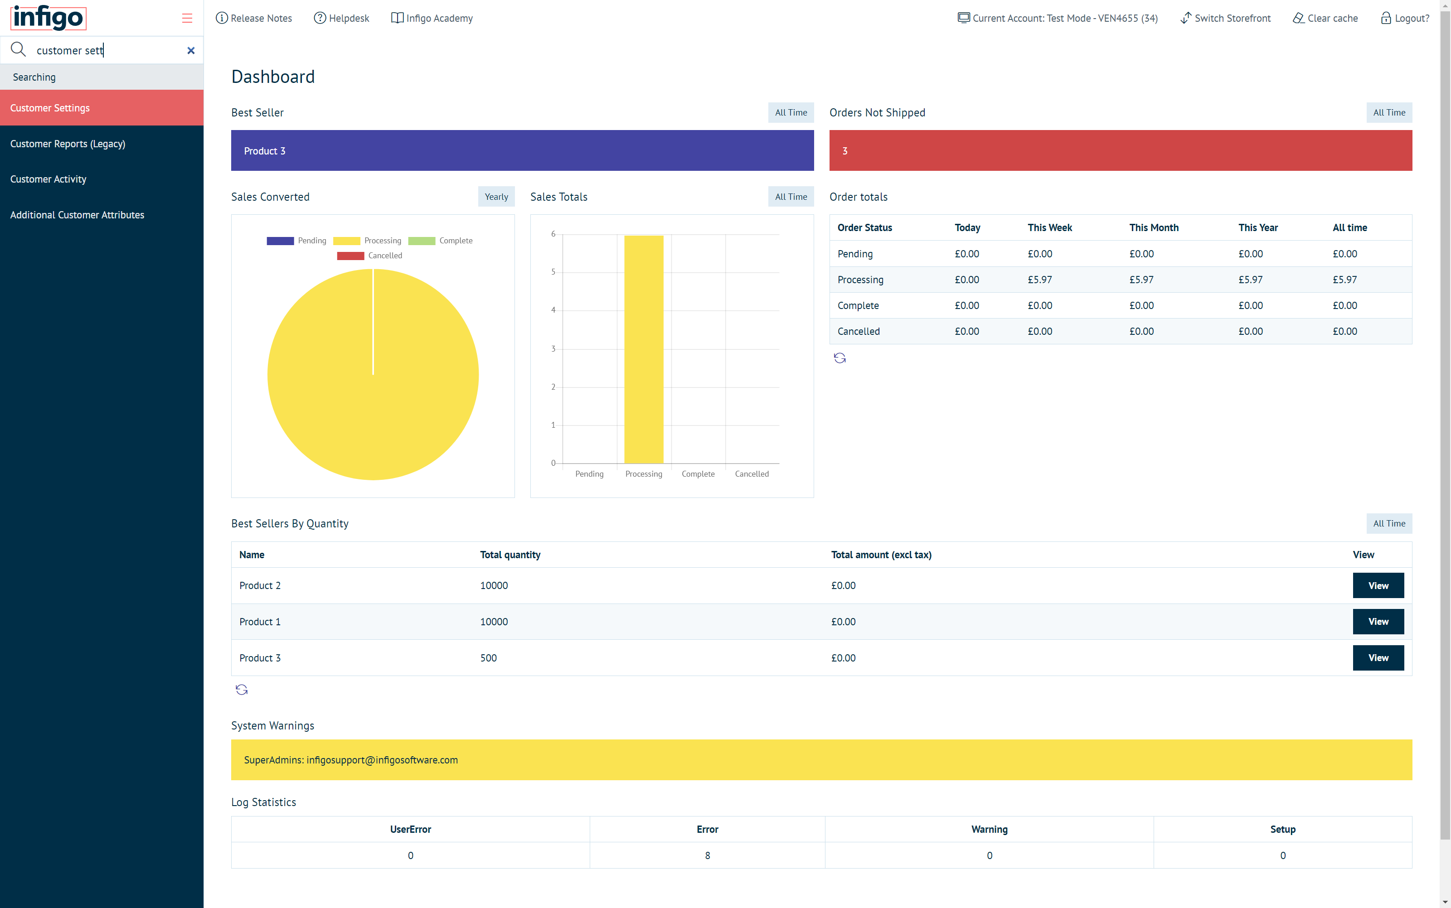Click the Product 3 best seller banner

522,151
